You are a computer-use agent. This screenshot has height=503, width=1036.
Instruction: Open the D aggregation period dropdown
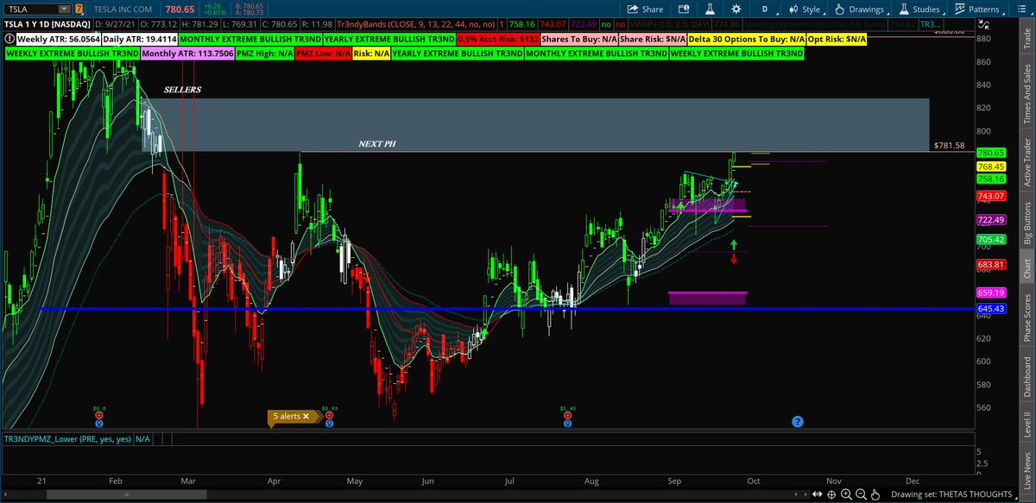pyautogui.click(x=765, y=9)
